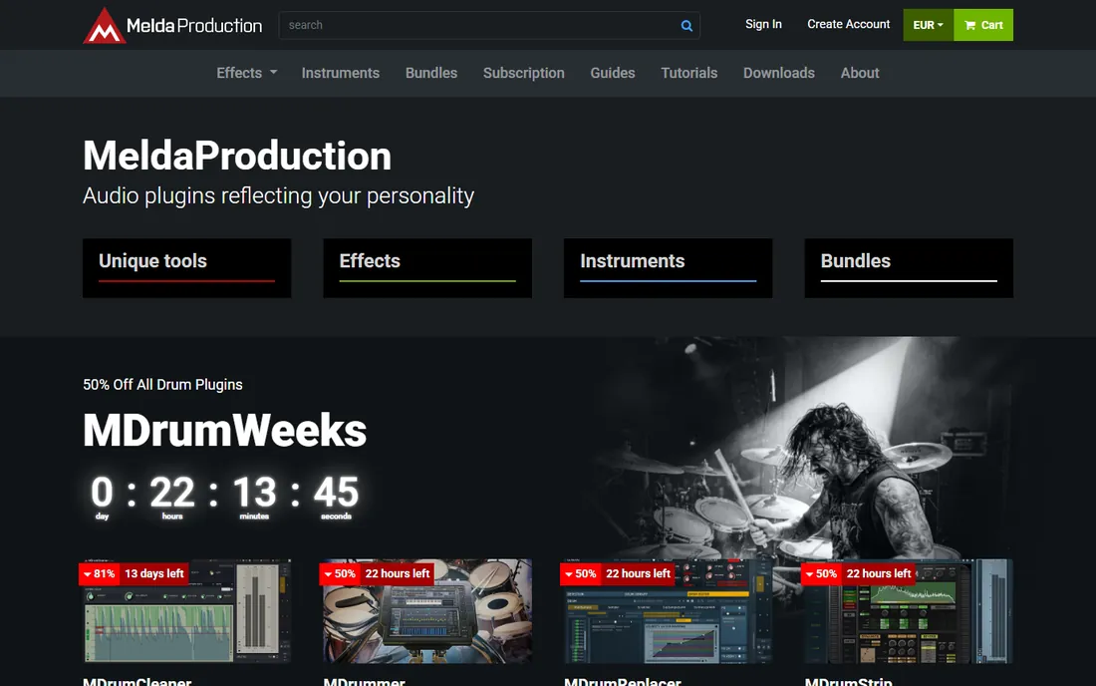
Task: Open the Sign In link
Action: (763, 25)
